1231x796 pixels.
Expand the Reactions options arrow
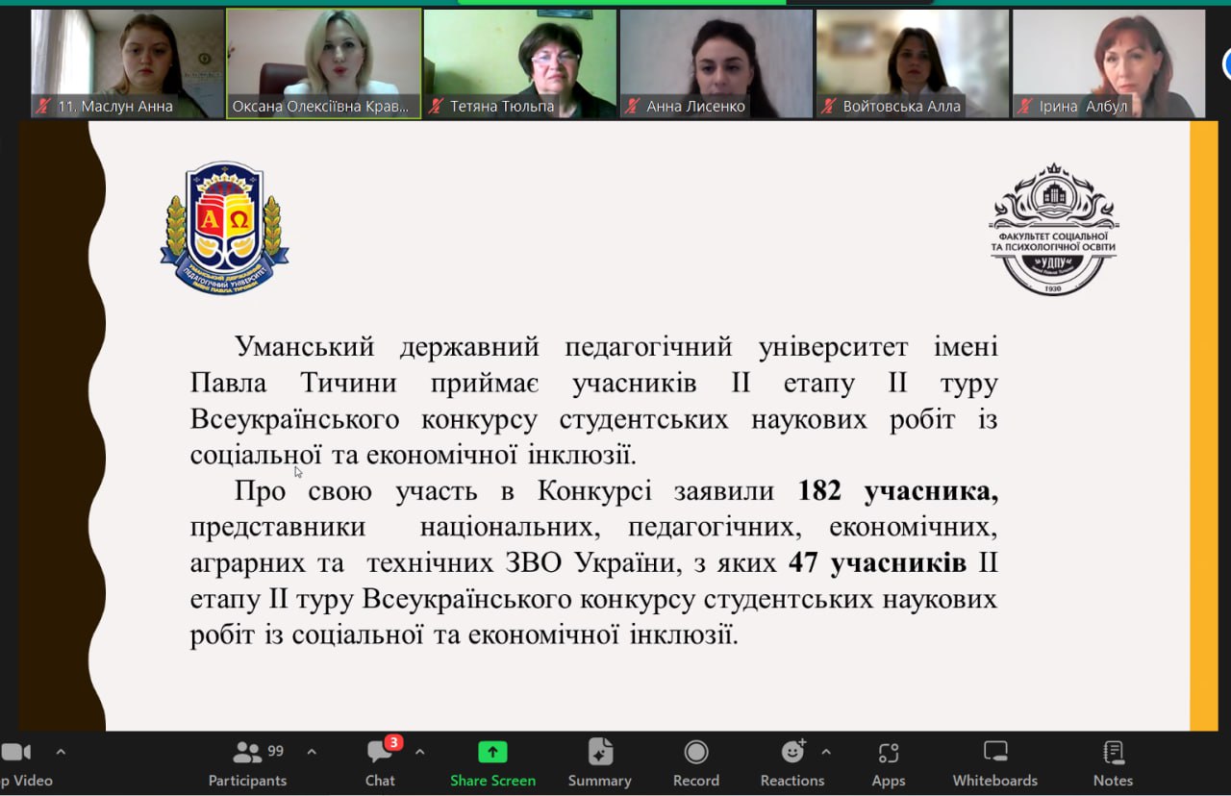pos(825,752)
